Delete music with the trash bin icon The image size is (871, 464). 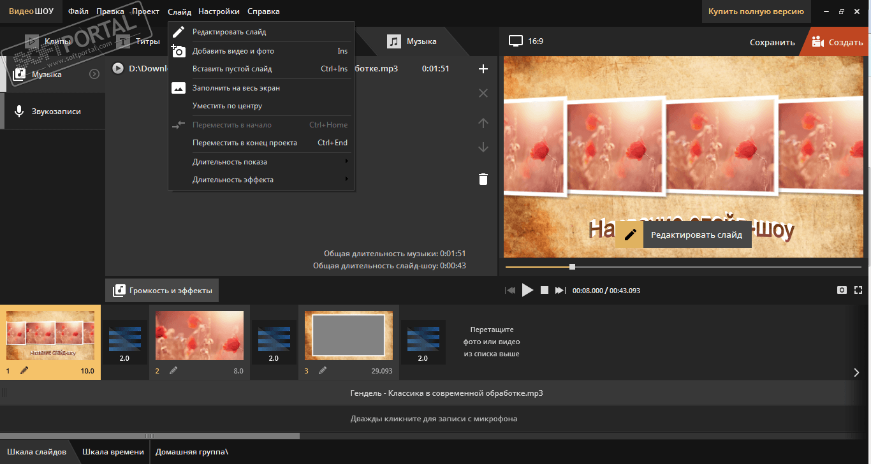click(x=483, y=179)
